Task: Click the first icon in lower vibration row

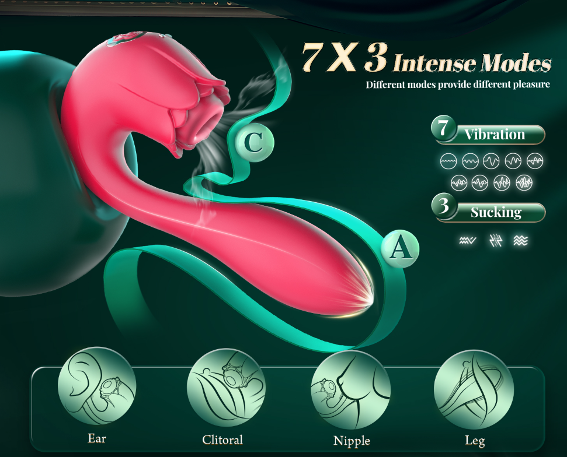Action: click(459, 182)
